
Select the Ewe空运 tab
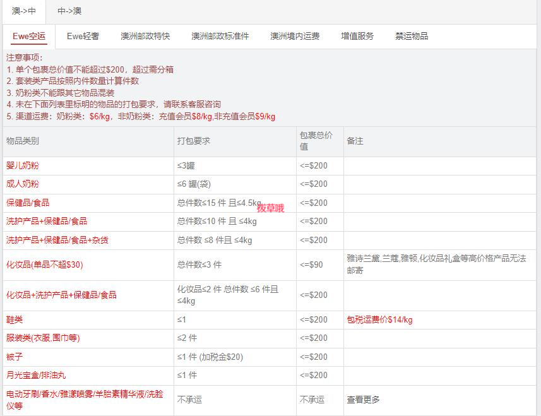pyautogui.click(x=29, y=36)
